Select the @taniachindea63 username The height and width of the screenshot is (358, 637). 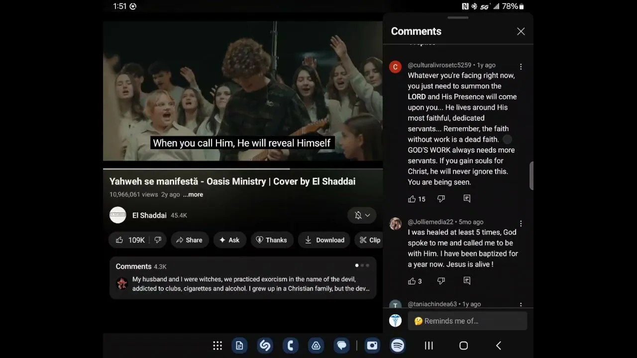[x=433, y=304]
